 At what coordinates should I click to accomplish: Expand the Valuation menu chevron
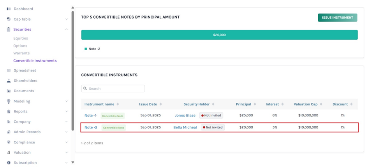tap(67, 153)
